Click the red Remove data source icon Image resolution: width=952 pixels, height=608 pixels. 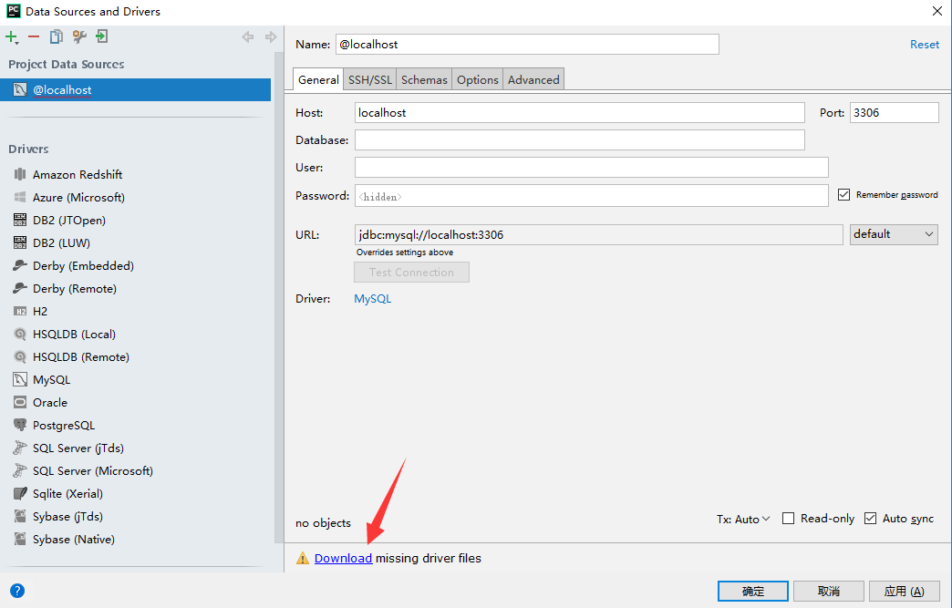pyautogui.click(x=34, y=37)
